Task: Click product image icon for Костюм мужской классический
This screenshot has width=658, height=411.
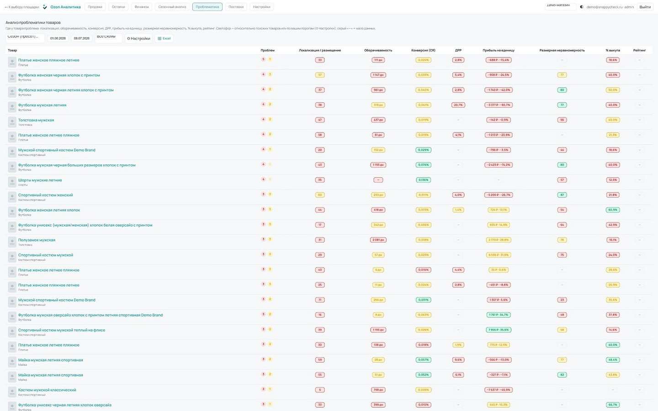Action: click(12, 392)
